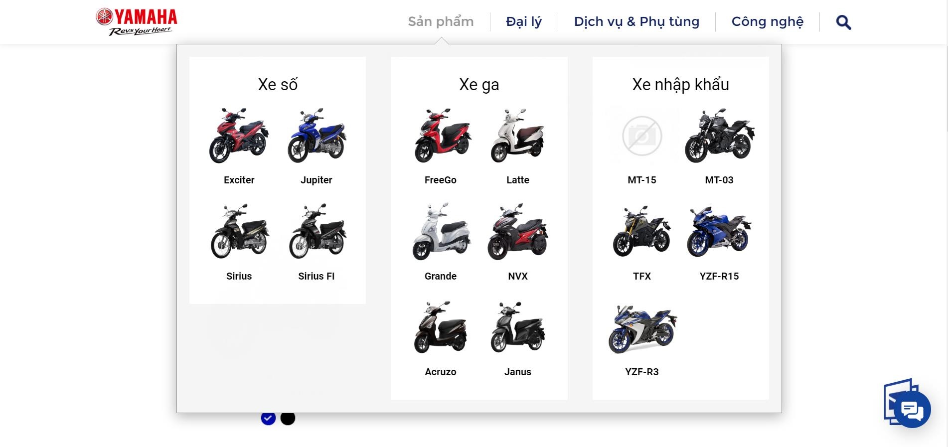This screenshot has height=447, width=948.
Task: Open the Công nghệ menu
Action: coord(767,21)
